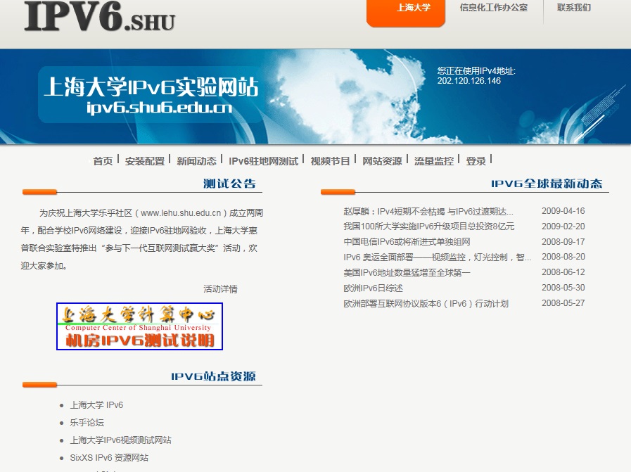Open SixXS IPv6 资源网站 link

[x=109, y=457]
